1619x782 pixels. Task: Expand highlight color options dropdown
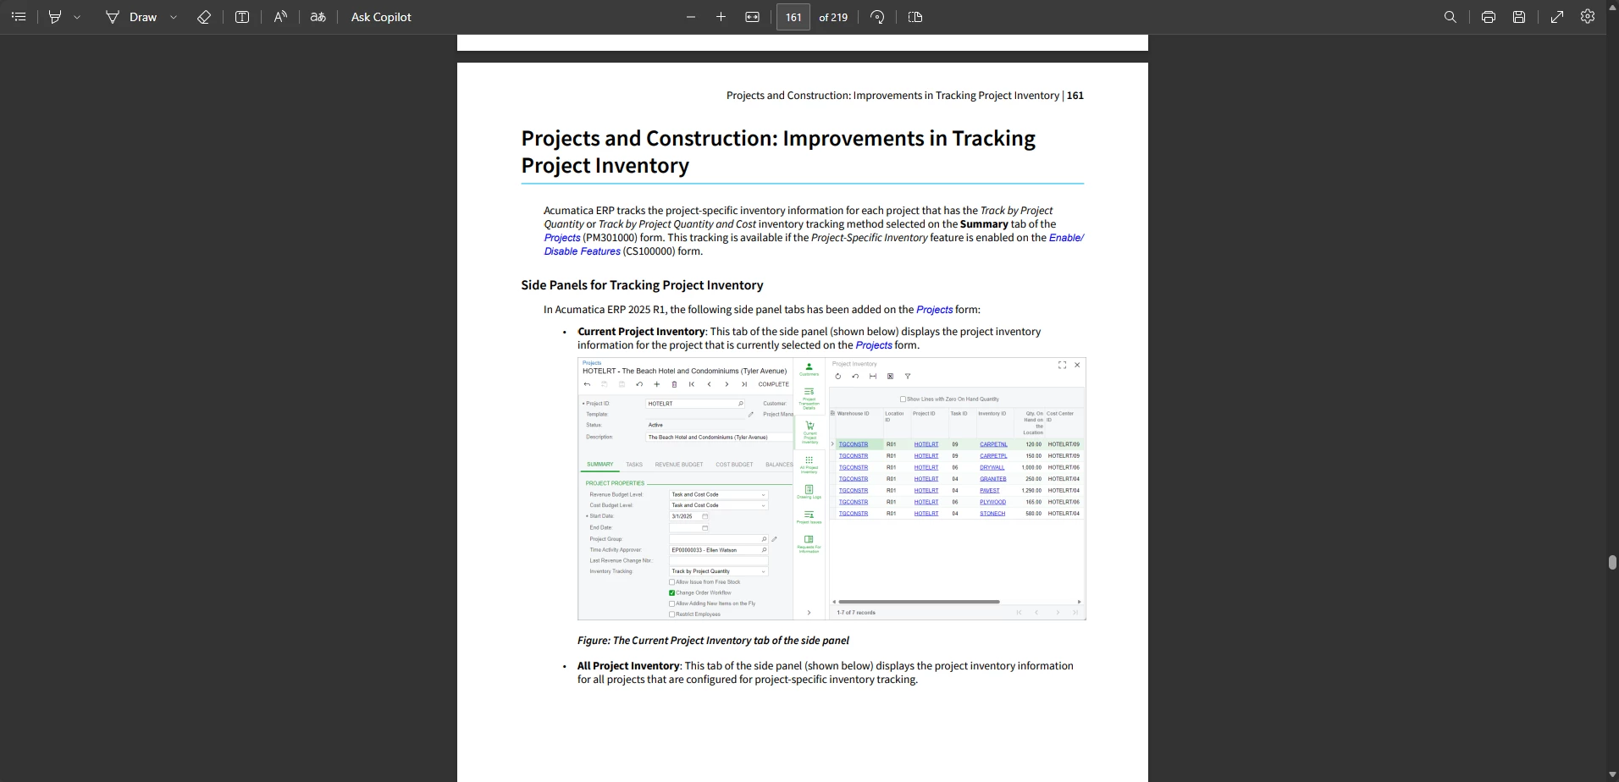77,17
